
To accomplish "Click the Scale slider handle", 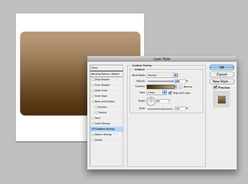I will point(163,109).
